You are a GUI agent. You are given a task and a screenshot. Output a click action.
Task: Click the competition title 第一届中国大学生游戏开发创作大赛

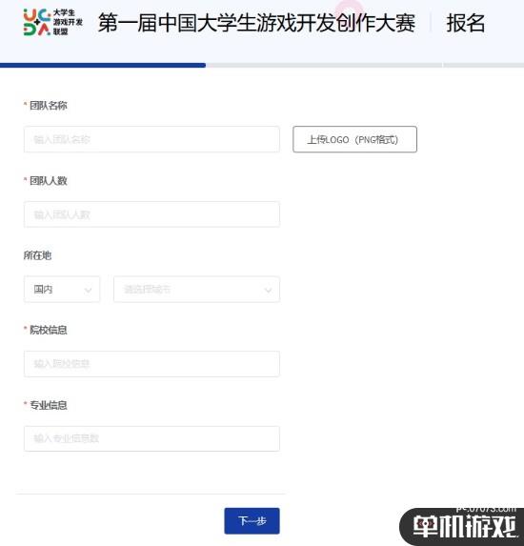(256, 23)
